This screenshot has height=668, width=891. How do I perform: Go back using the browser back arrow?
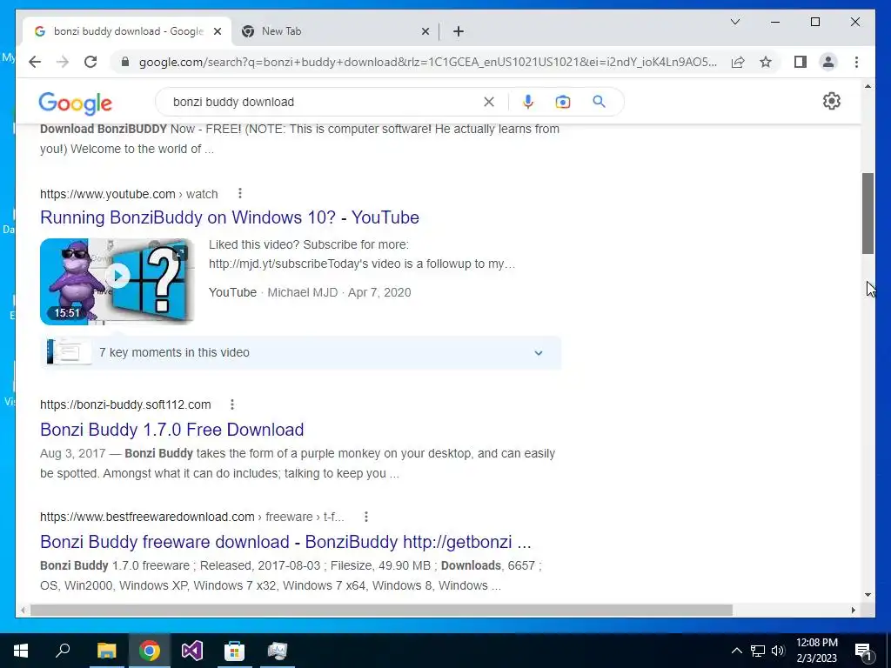35,62
